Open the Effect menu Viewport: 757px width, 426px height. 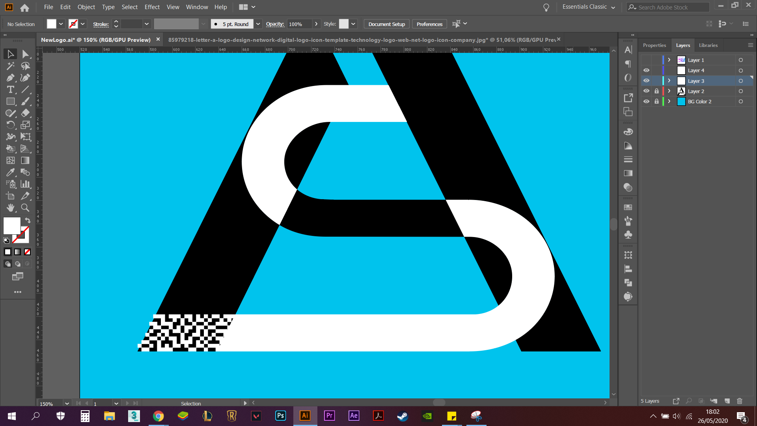(152, 7)
